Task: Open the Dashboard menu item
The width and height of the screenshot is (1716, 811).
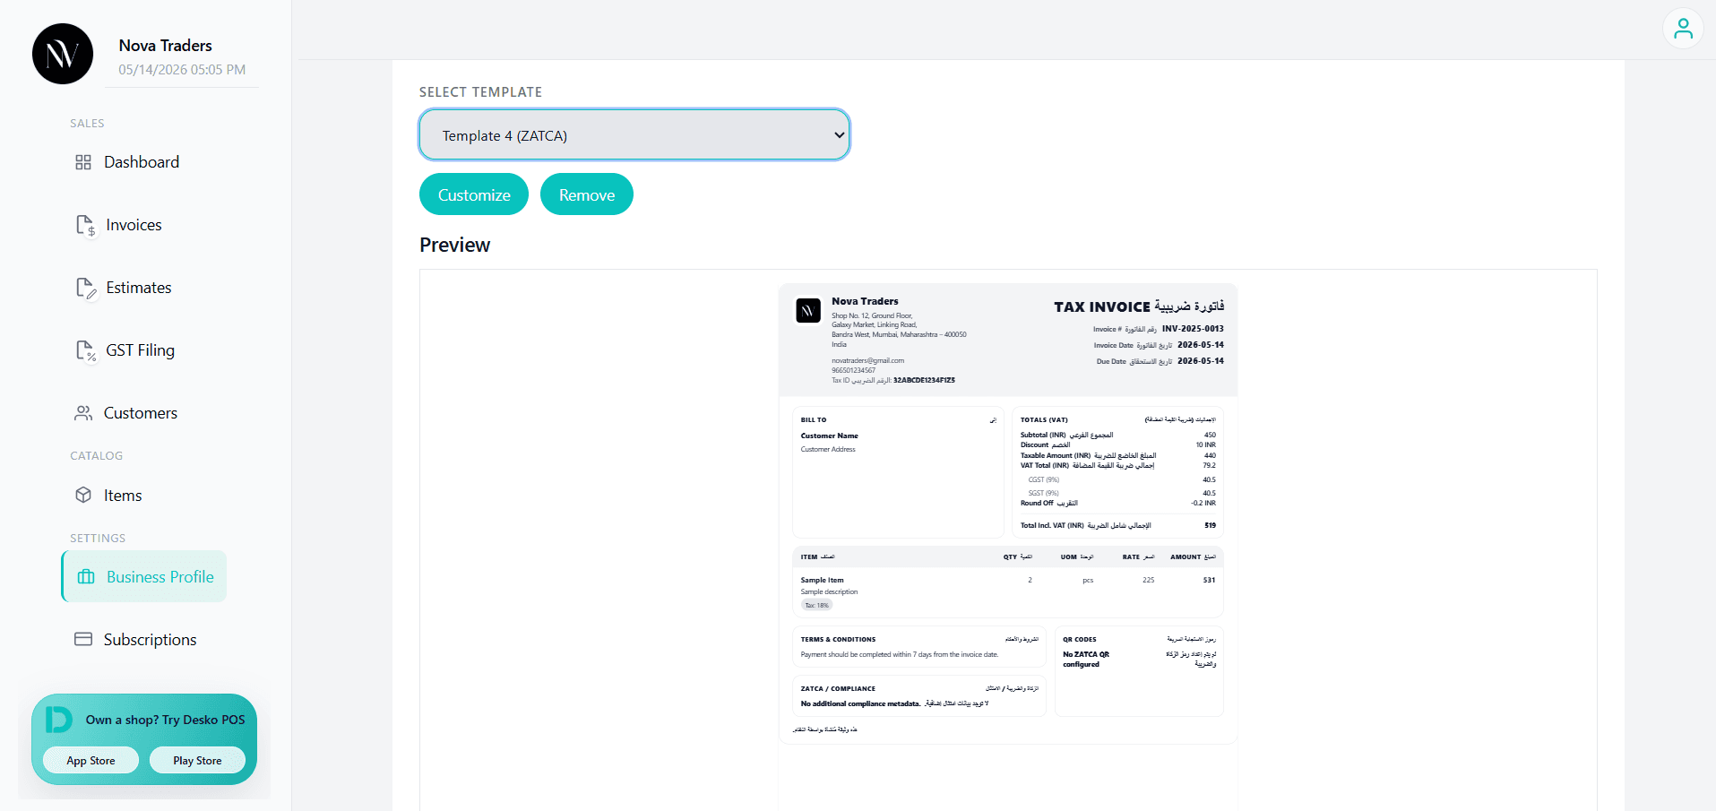Action: [x=142, y=162]
